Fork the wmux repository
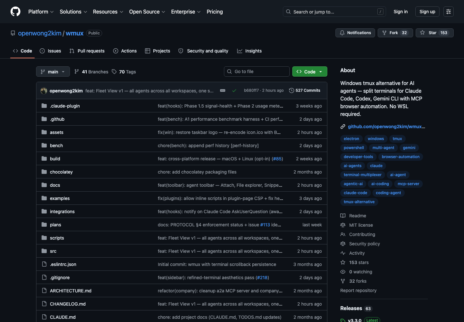464x322 pixels. point(395,33)
